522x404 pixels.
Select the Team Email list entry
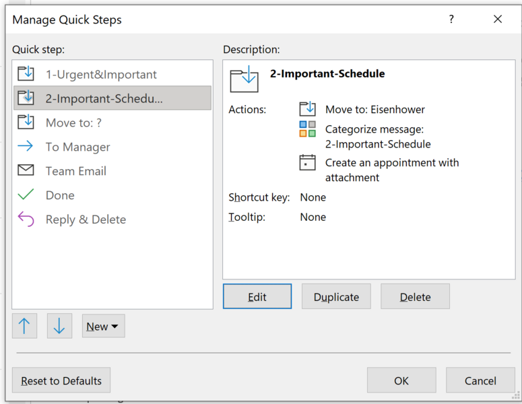pos(75,171)
